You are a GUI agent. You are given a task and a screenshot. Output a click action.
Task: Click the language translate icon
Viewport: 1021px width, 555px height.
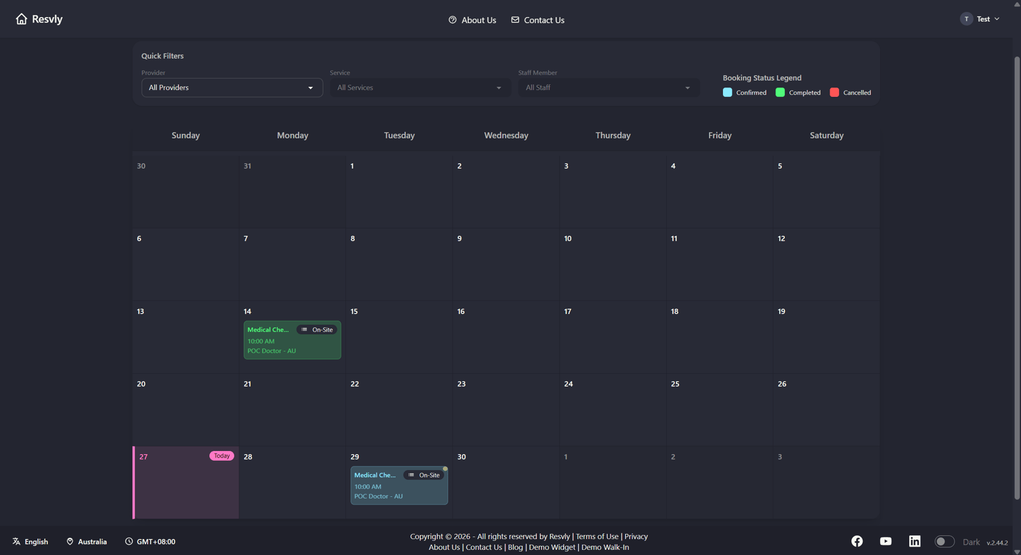click(17, 542)
